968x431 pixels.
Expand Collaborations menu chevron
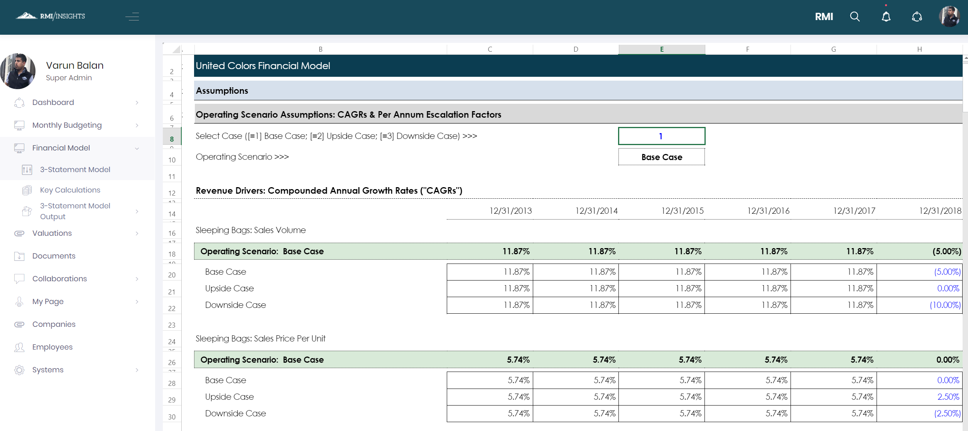137,279
